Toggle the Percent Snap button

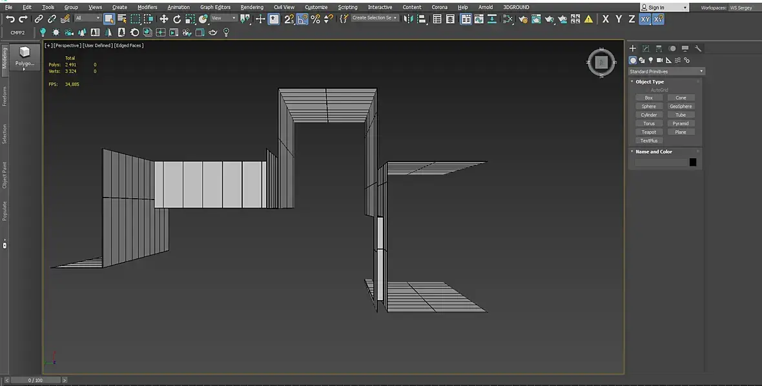[315, 19]
